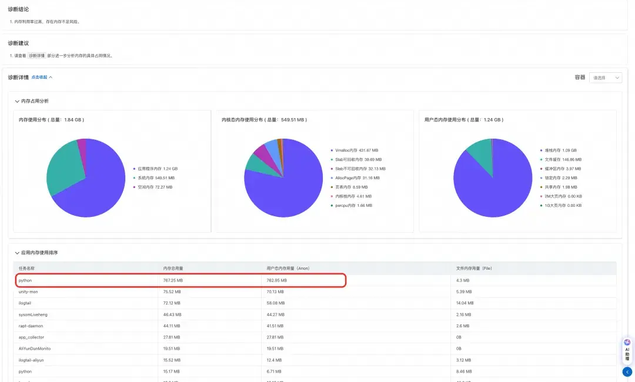Toggle 文件缓存 146.86 MB legend item
Viewport: 635px width, 382px height.
(x=561, y=159)
